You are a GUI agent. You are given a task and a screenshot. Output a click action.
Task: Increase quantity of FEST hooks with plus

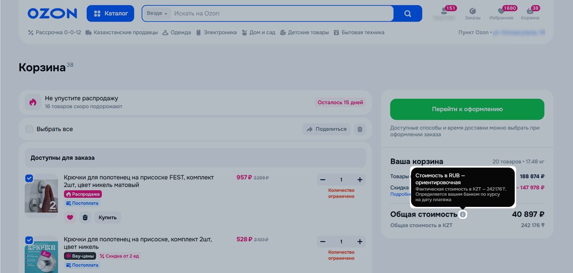point(360,180)
